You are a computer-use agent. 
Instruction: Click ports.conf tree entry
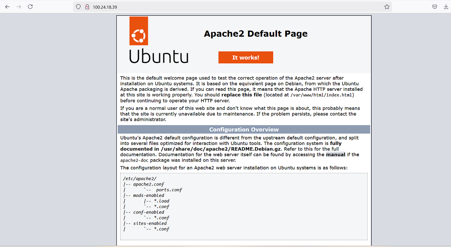pos(169,190)
